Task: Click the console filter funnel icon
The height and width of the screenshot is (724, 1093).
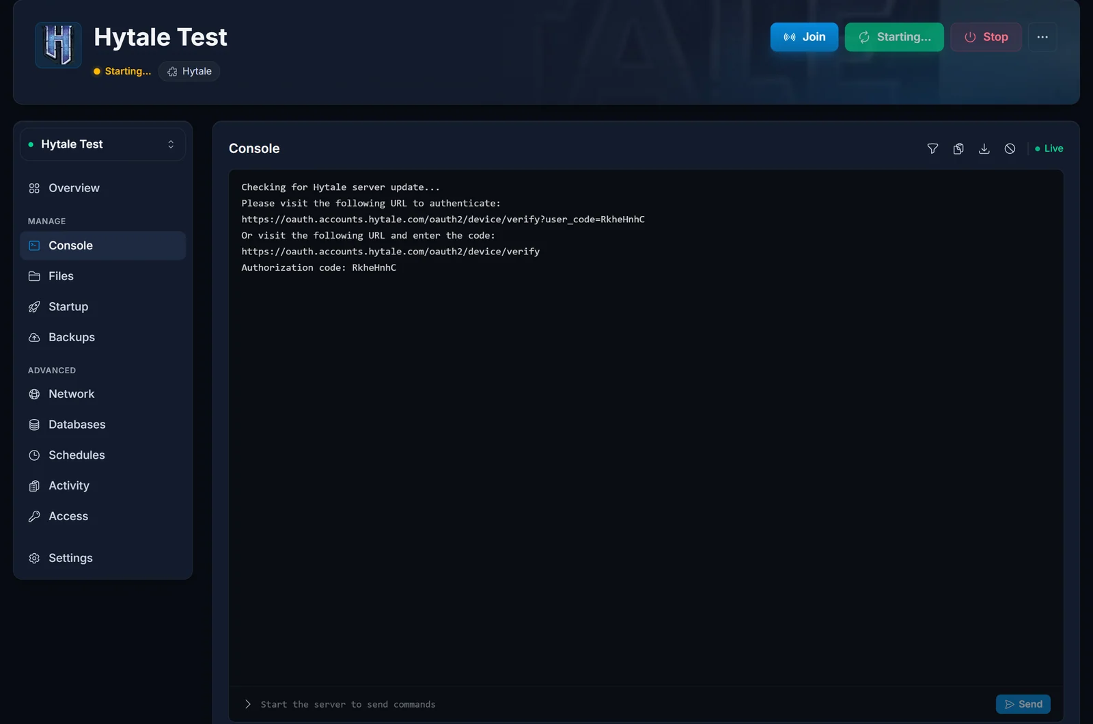Action: [x=932, y=148]
